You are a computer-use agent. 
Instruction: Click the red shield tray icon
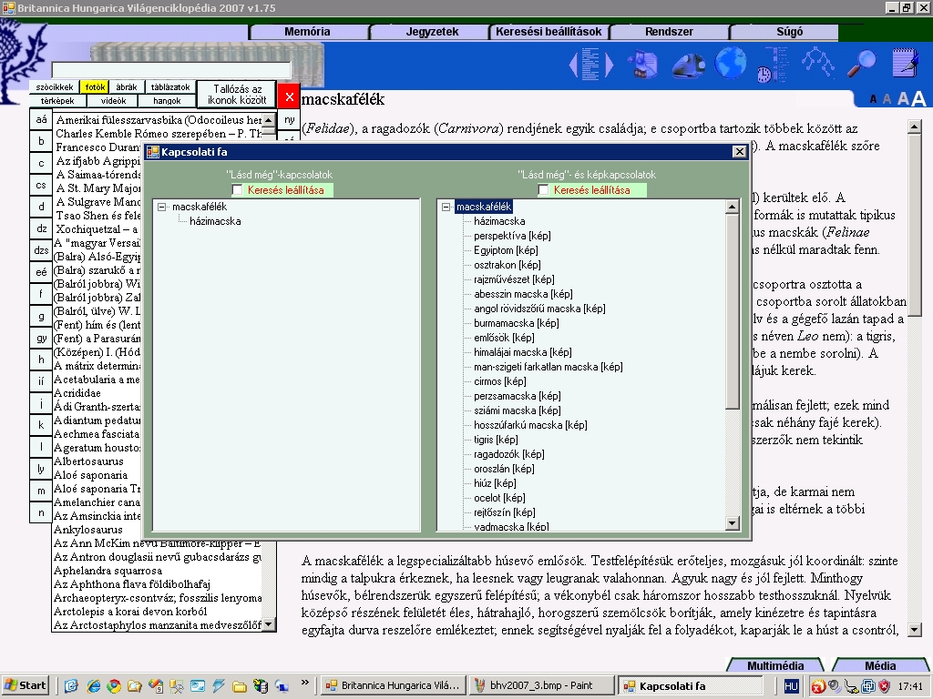click(x=885, y=686)
